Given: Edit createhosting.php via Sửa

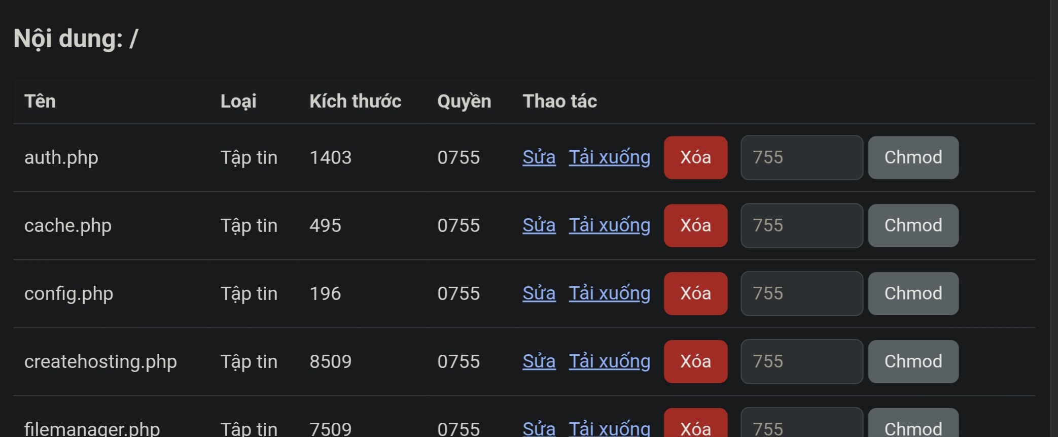Looking at the screenshot, I should (x=539, y=361).
